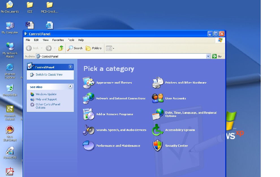
Task: Select the PowerDVD desktop shortcut
Action: coord(10,152)
